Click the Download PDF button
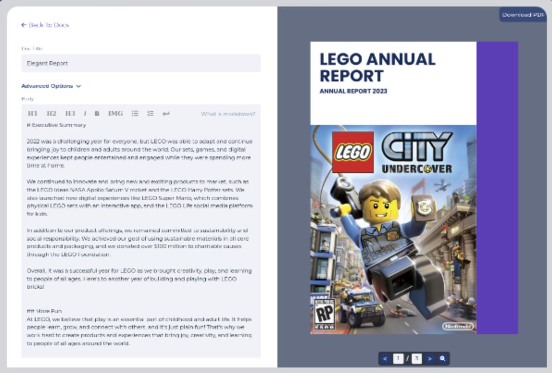 (x=523, y=15)
